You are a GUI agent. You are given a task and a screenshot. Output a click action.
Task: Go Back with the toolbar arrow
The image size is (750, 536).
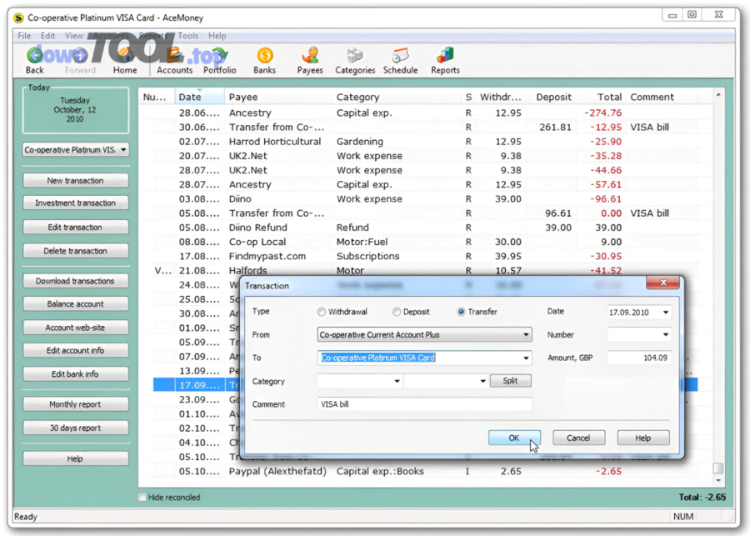click(x=34, y=61)
